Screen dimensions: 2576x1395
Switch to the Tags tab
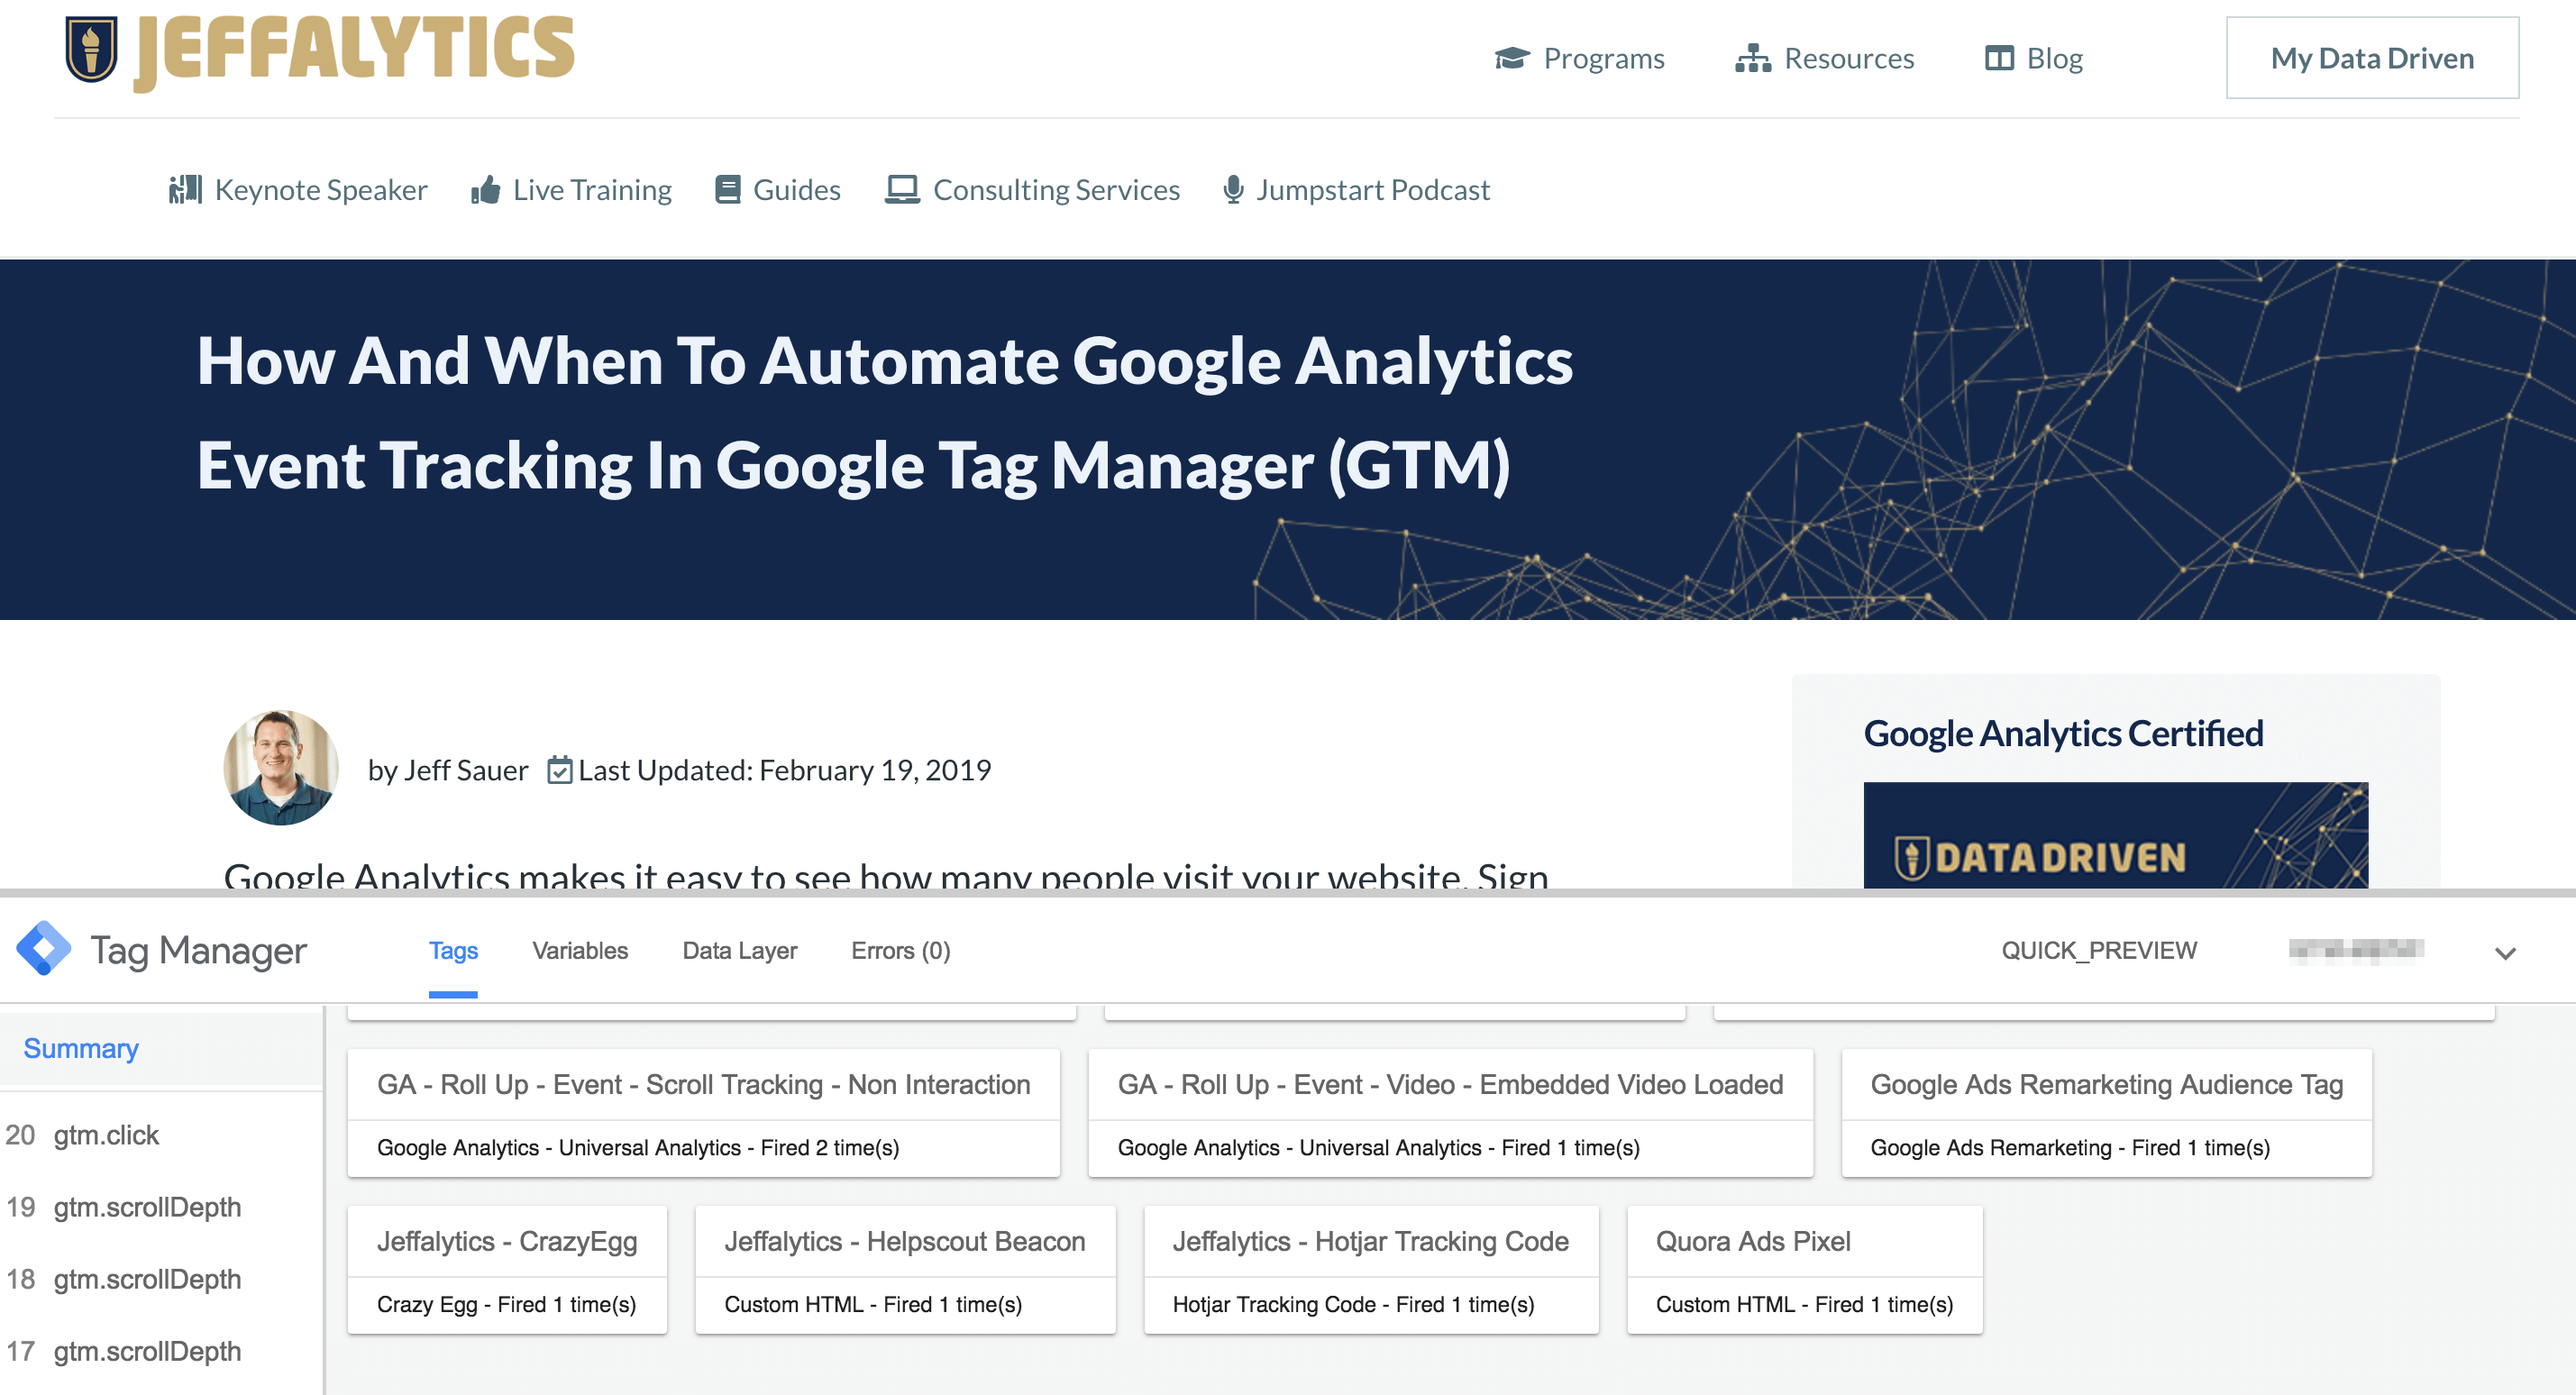pos(453,950)
